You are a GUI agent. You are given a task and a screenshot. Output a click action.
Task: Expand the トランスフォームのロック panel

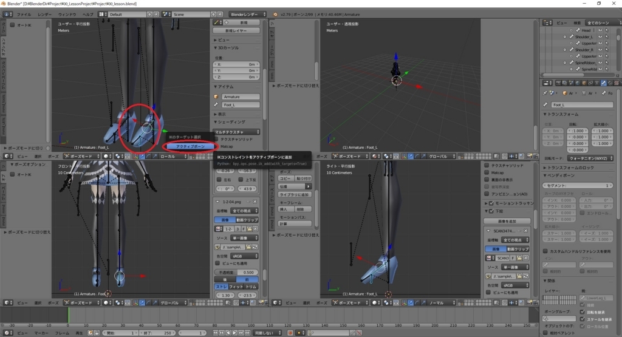pyautogui.click(x=569, y=168)
